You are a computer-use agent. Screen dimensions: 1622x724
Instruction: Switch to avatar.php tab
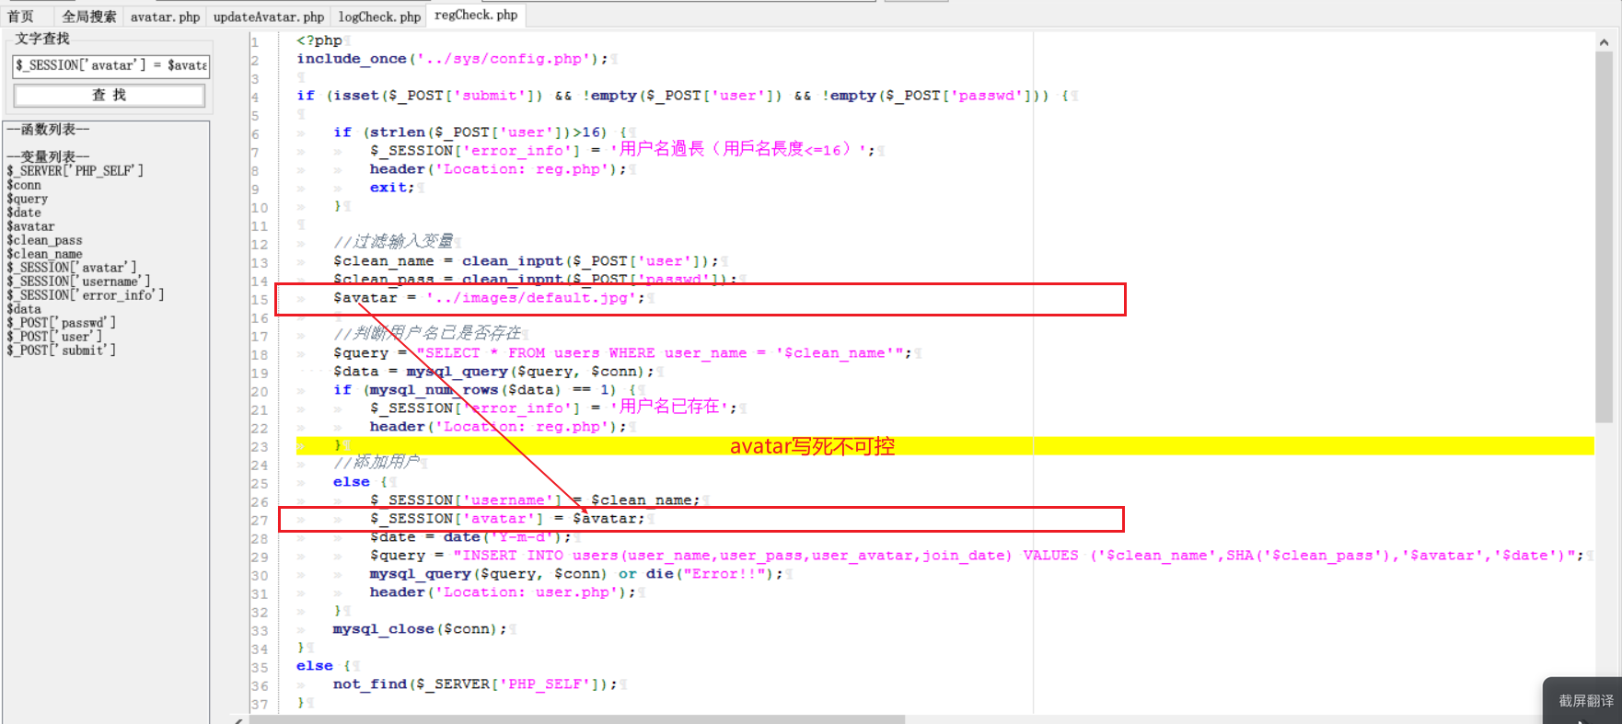point(165,17)
